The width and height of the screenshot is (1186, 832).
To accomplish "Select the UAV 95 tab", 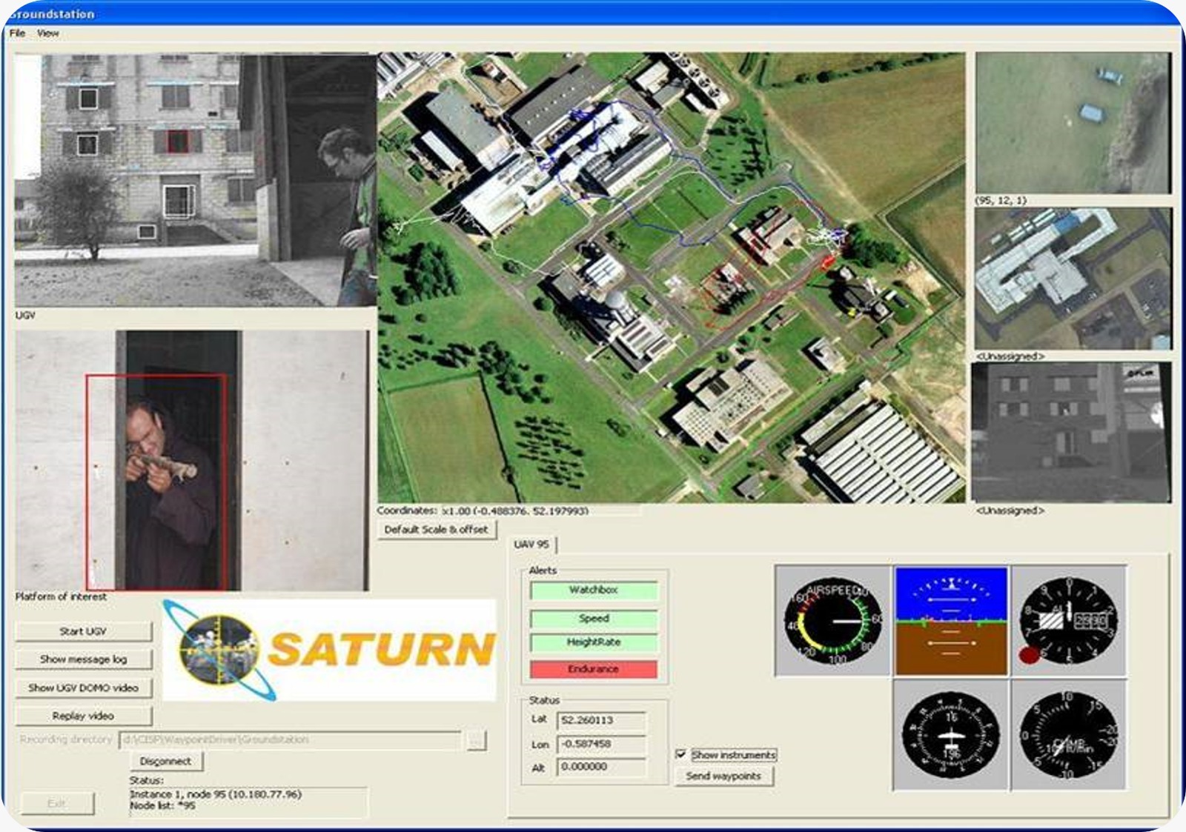I will tap(531, 545).
